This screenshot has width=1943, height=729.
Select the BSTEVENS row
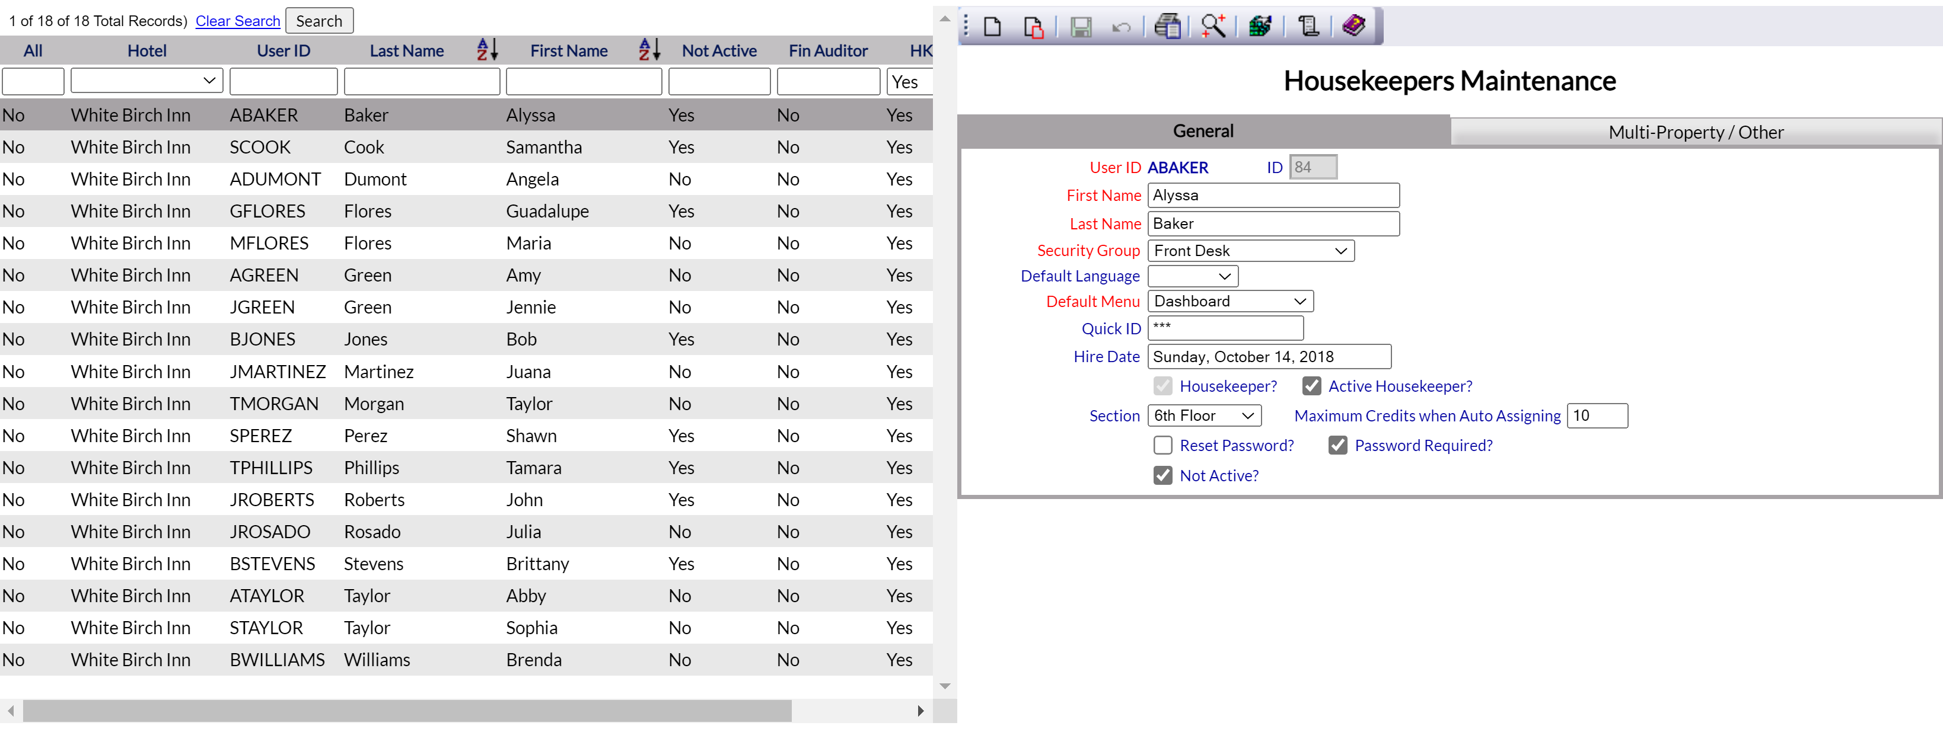pos(466,565)
